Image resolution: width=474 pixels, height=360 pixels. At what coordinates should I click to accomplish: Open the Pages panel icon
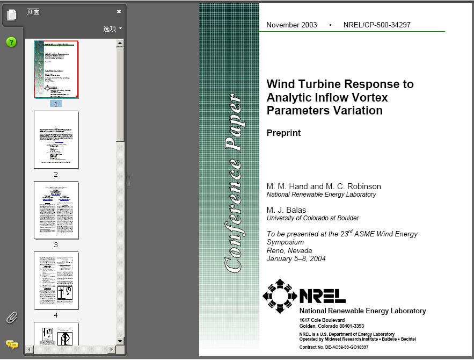(12, 15)
